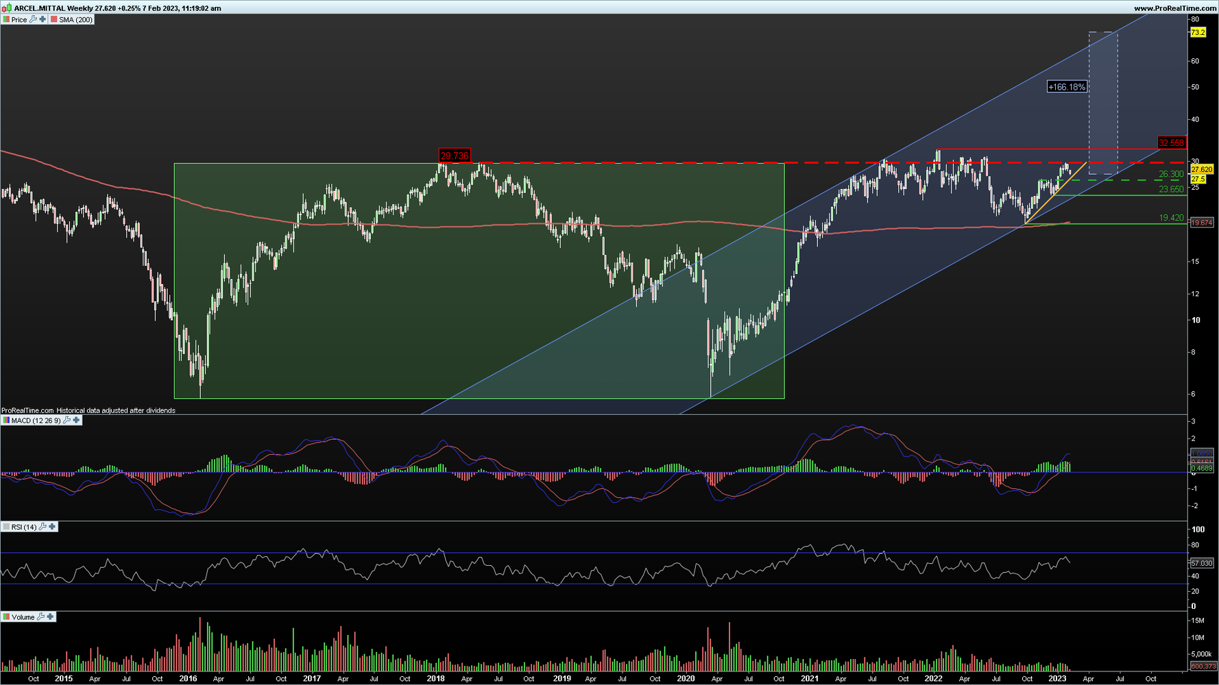1219x685 pixels.
Task: Click the 2015 year label on time axis
Action: coord(64,679)
